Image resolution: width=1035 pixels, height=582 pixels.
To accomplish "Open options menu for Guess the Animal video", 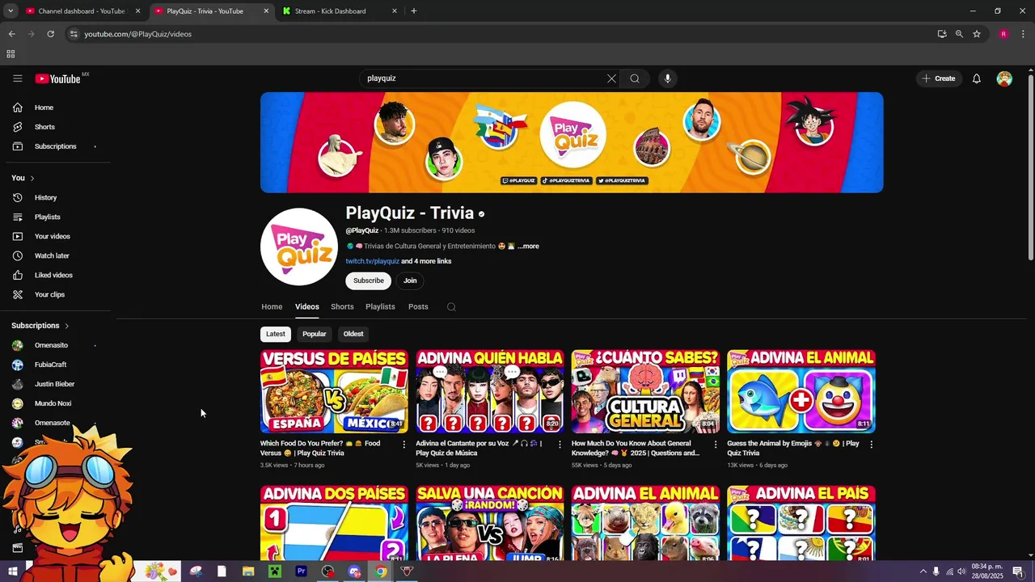I will [871, 445].
